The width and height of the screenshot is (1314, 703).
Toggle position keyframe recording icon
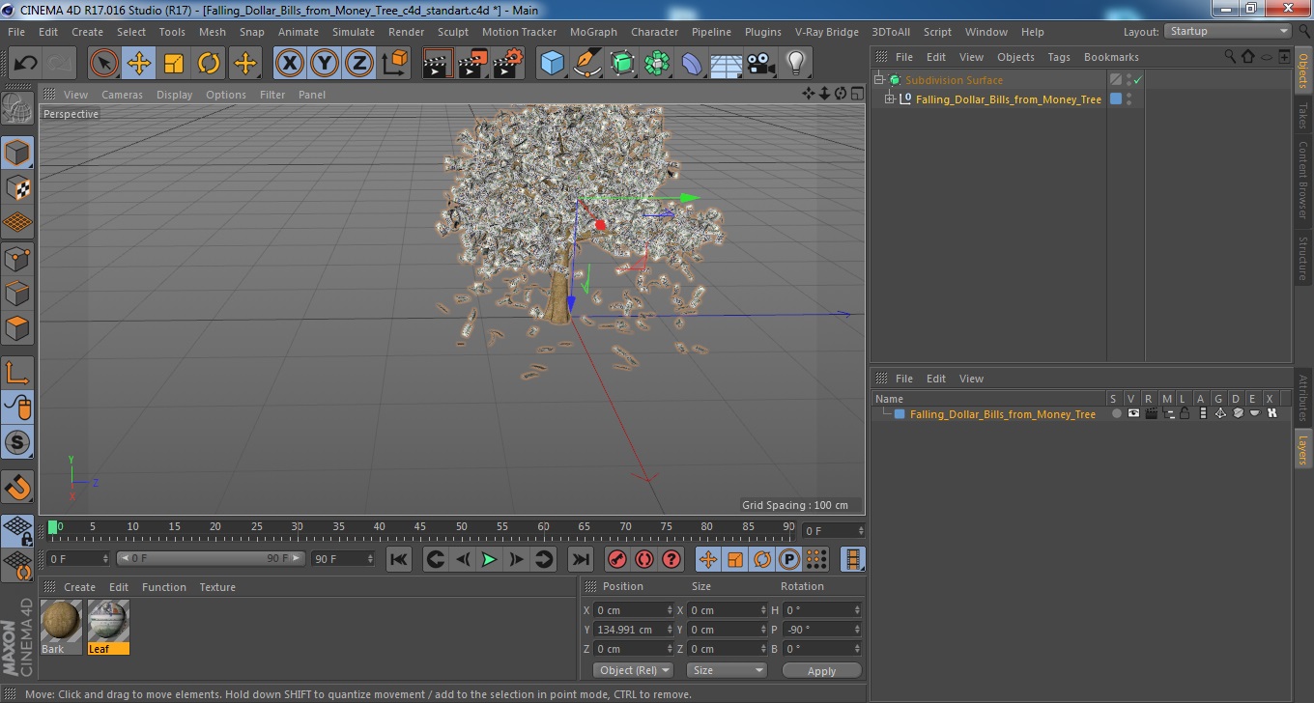pyautogui.click(x=708, y=559)
